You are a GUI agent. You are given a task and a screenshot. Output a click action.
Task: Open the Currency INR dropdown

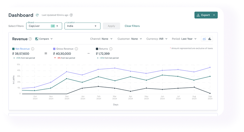pos(157,39)
